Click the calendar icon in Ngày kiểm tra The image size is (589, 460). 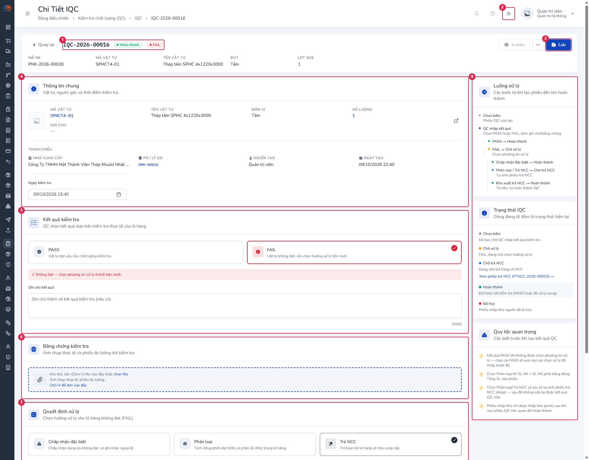click(x=119, y=194)
